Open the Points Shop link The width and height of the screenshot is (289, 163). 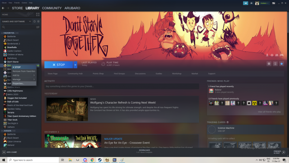coord(98,74)
